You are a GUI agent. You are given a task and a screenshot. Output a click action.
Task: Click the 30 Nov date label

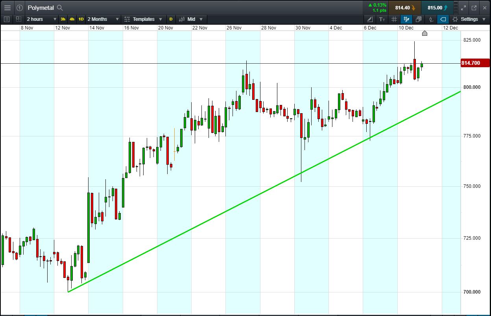[303, 28]
